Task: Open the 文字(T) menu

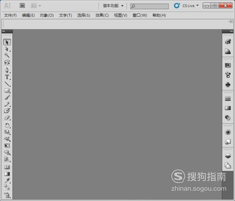Action: pyautogui.click(x=65, y=15)
